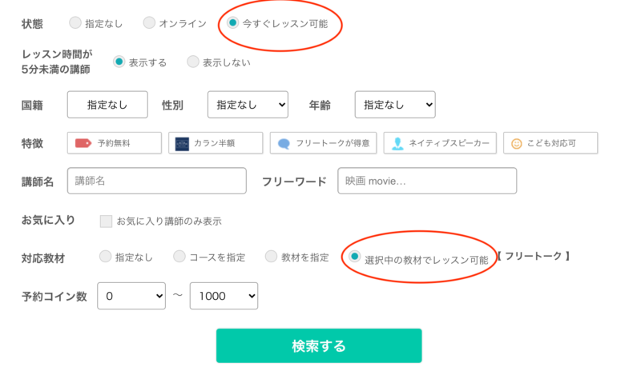Choose 教材を指定 radio option
Image resolution: width=641 pixels, height=371 pixels.
pos(271,257)
